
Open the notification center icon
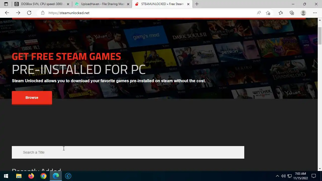tap(314, 176)
